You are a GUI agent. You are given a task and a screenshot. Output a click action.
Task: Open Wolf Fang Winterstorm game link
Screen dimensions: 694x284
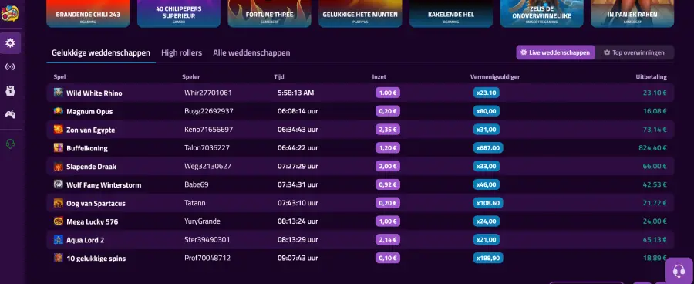coord(104,185)
